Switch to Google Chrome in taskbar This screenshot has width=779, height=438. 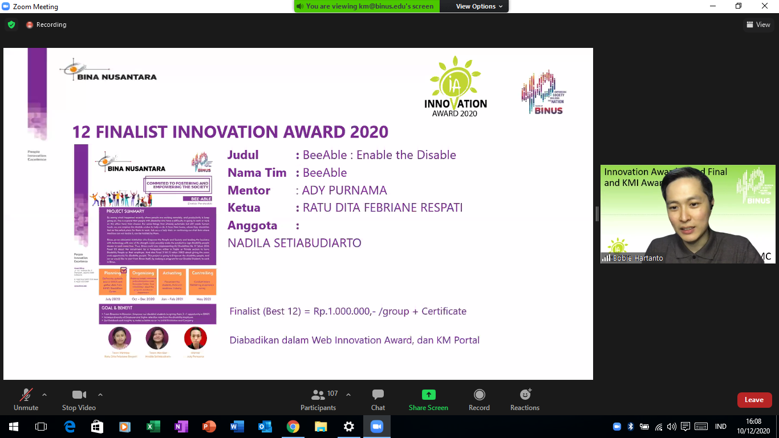pyautogui.click(x=293, y=427)
